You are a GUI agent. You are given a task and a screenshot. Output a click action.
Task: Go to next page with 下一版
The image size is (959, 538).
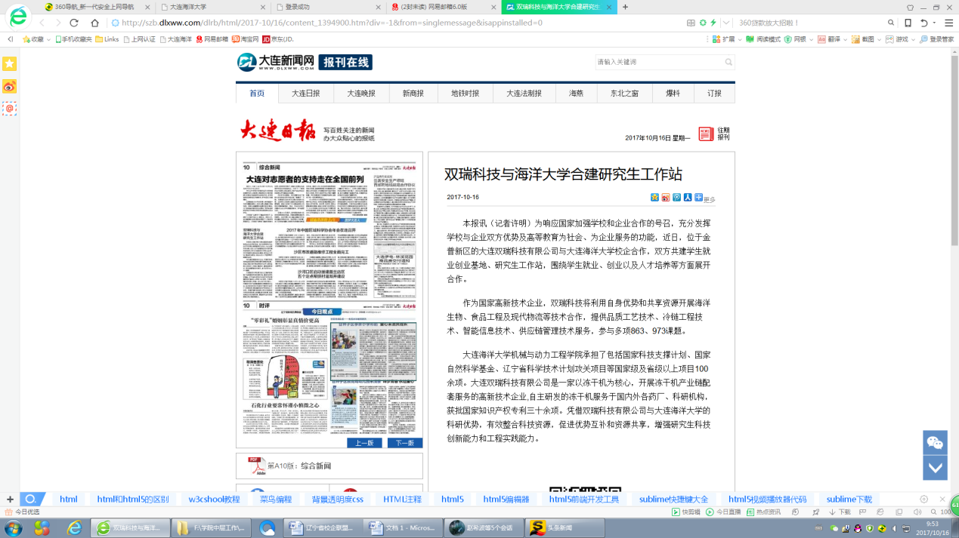pos(404,443)
